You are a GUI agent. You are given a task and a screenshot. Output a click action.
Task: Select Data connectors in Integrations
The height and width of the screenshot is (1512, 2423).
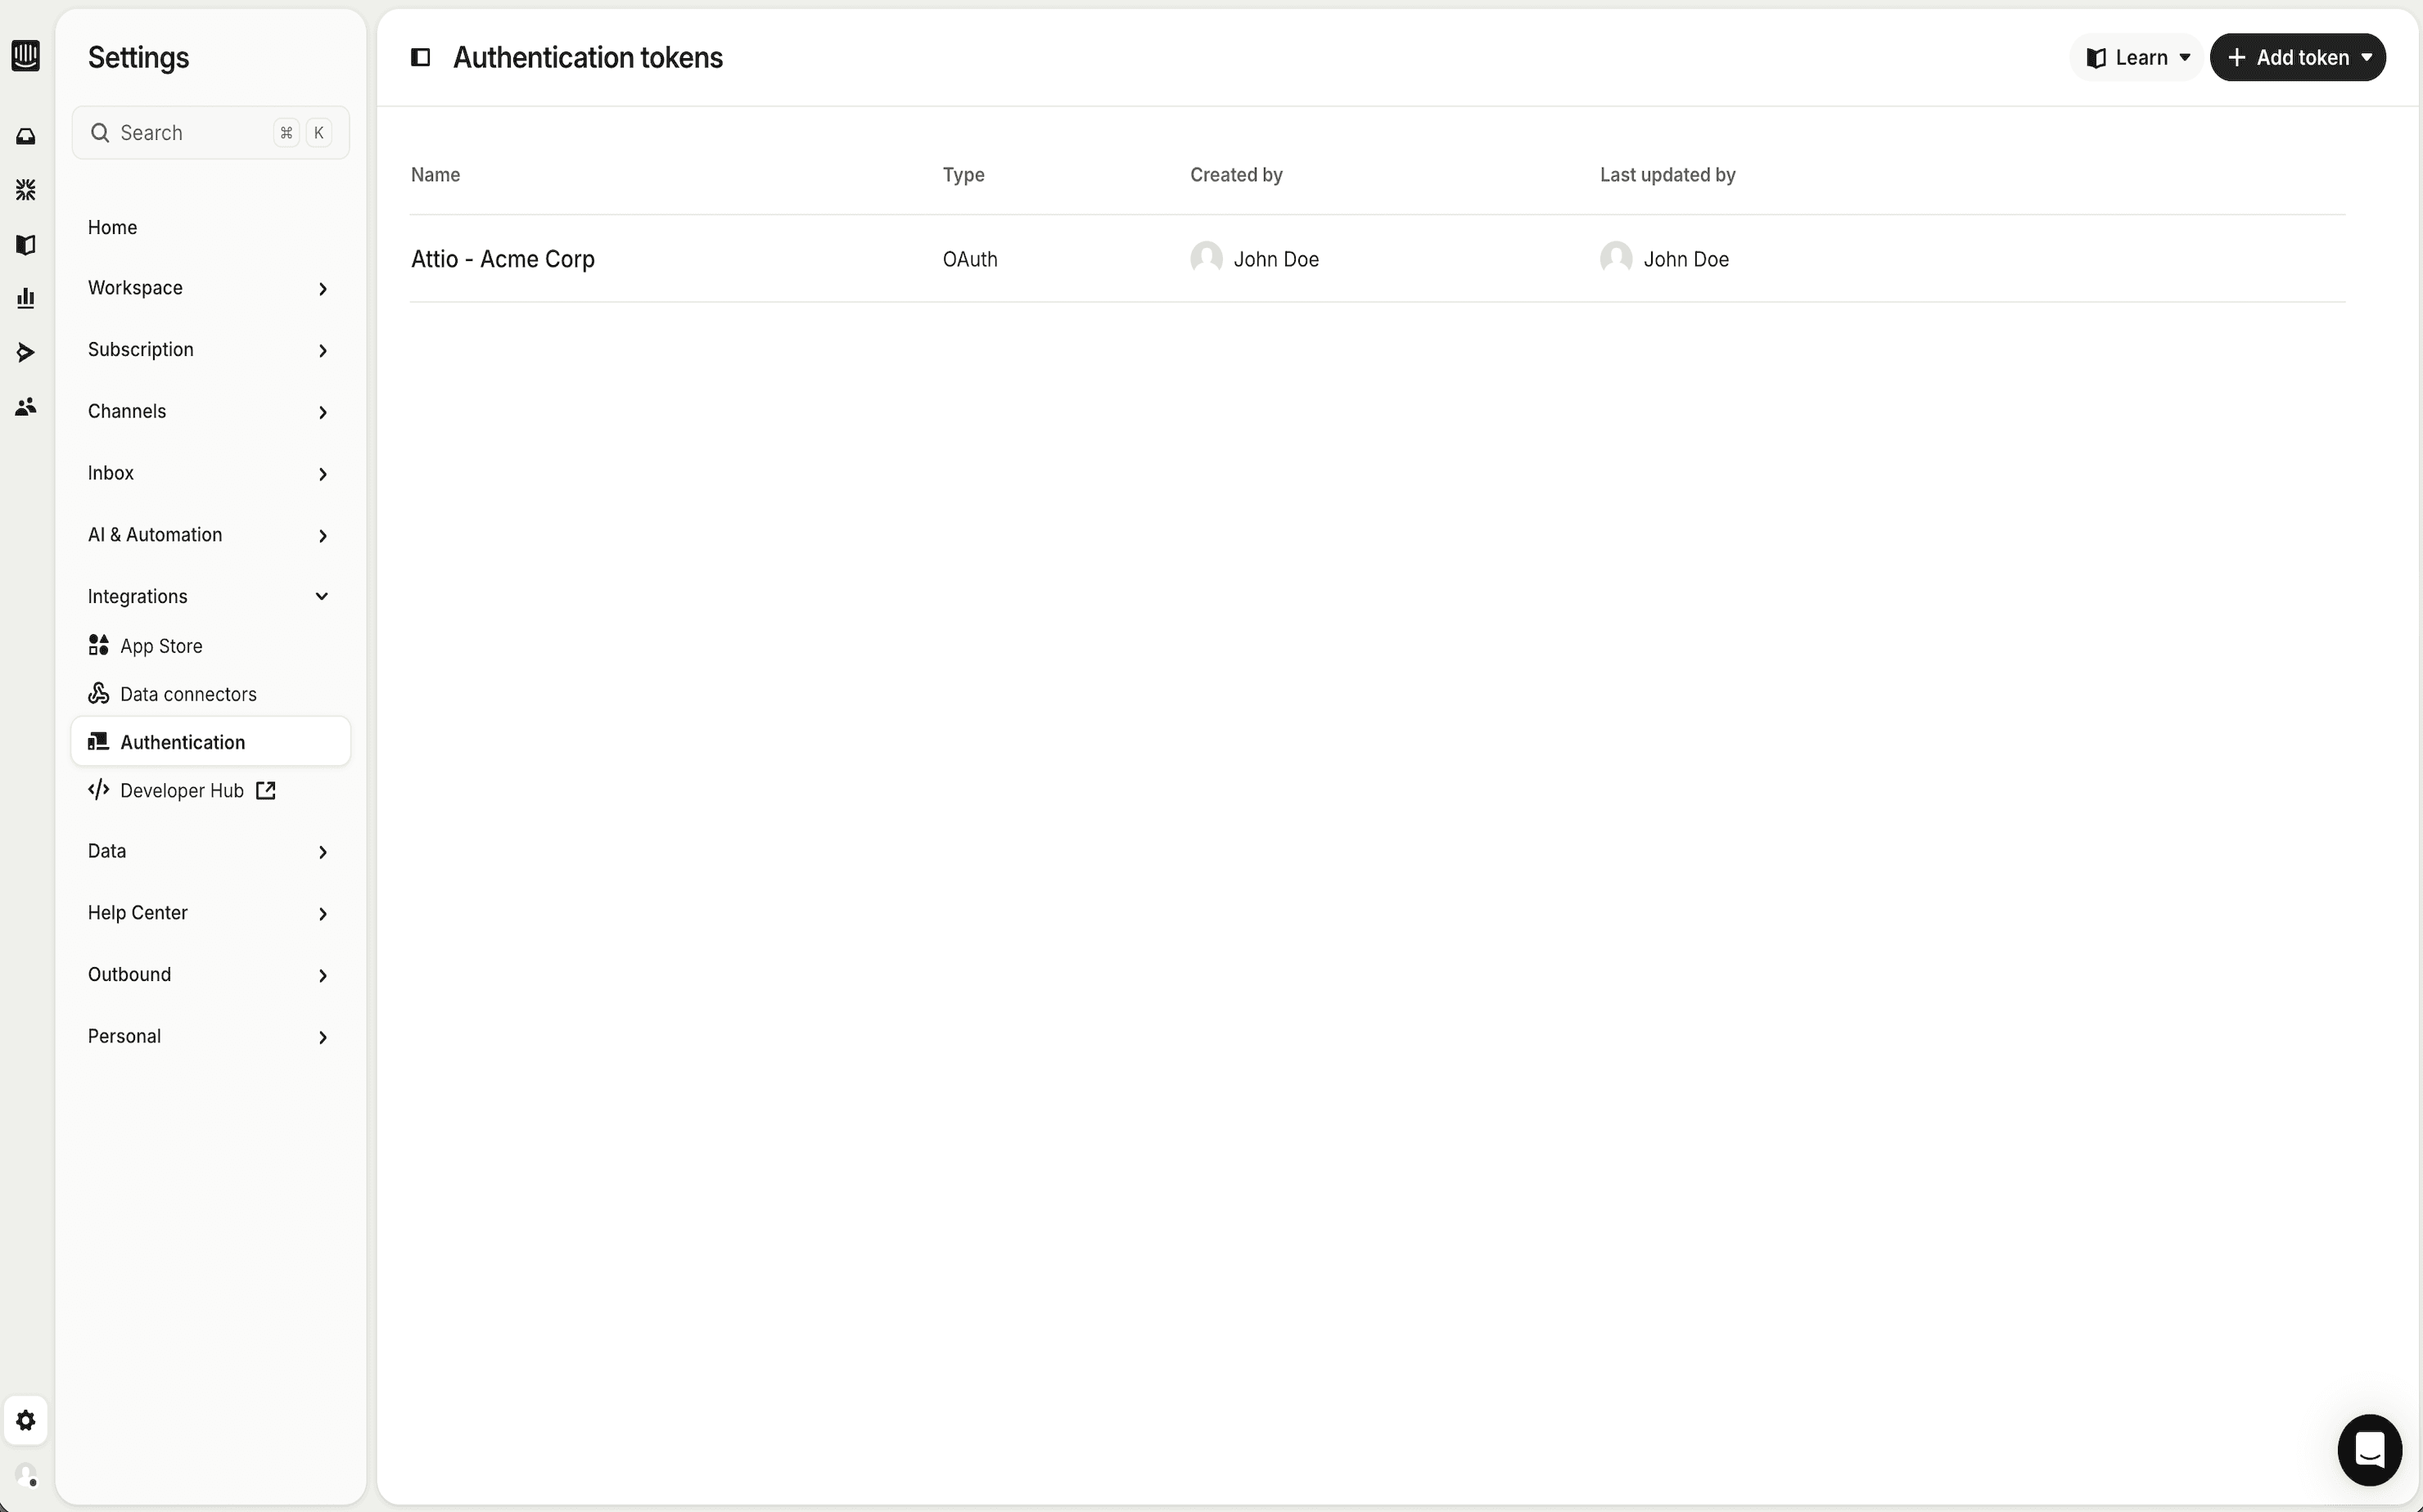point(188,693)
